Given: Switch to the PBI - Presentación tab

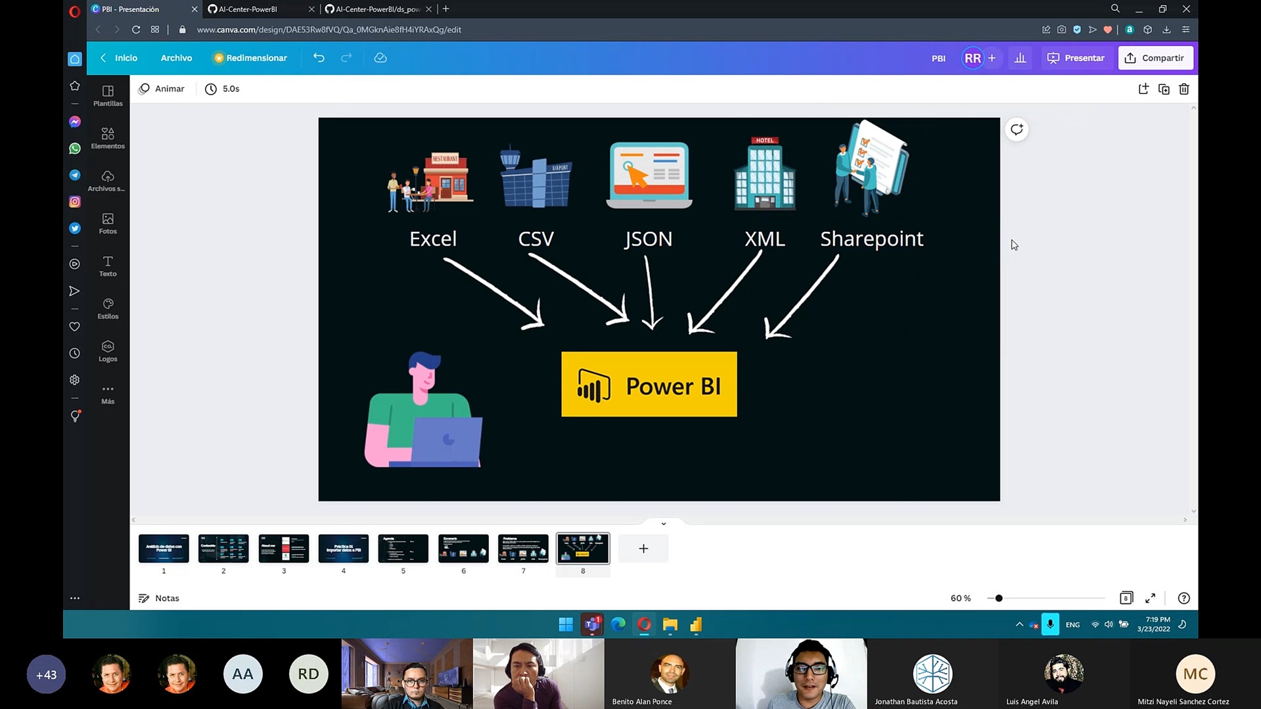Looking at the screenshot, I should (143, 9).
